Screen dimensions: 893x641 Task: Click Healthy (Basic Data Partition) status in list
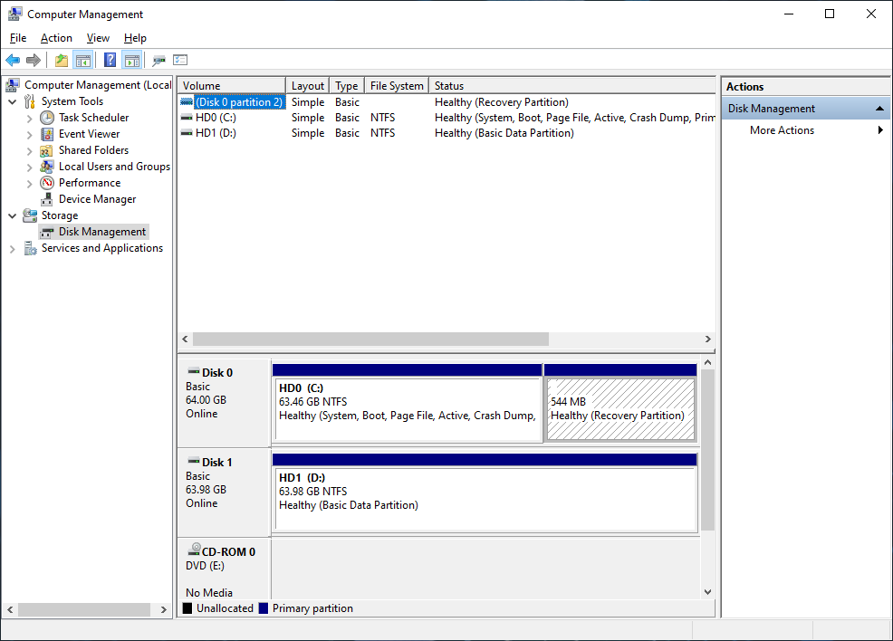[504, 133]
